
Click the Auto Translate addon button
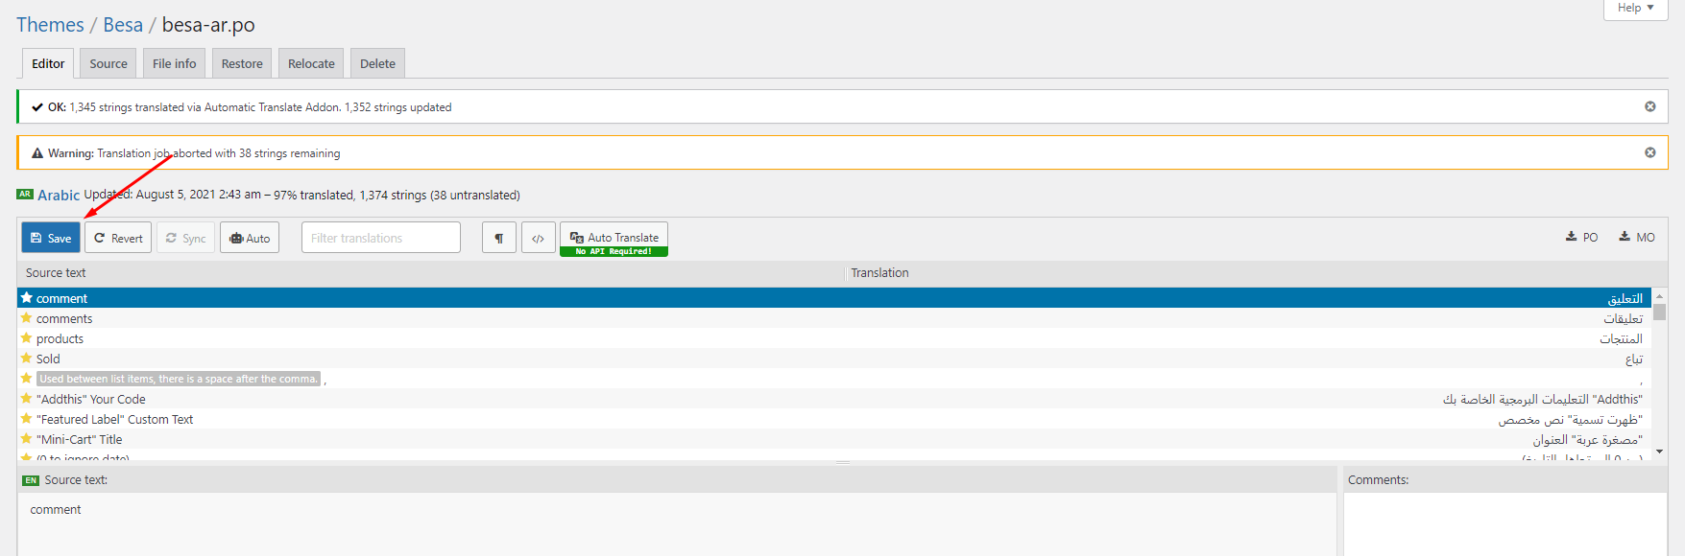click(x=614, y=239)
